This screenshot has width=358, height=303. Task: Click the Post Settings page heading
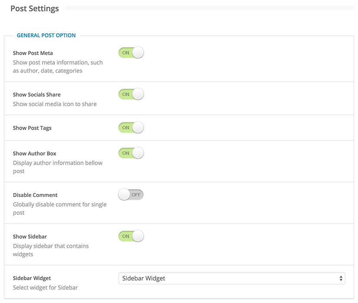[x=34, y=8]
